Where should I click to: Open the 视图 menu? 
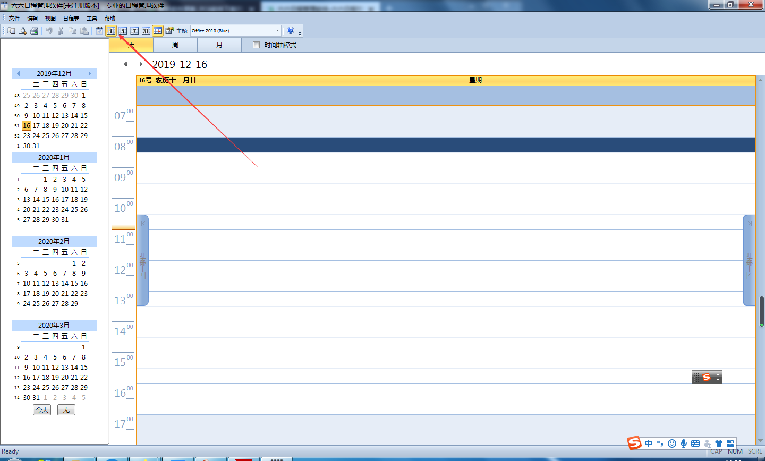click(x=50, y=19)
